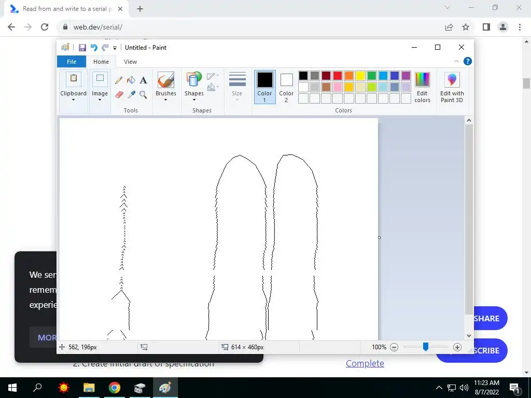Open Chrome profile avatar
This screenshot has height=398, width=531.
tap(503, 27)
